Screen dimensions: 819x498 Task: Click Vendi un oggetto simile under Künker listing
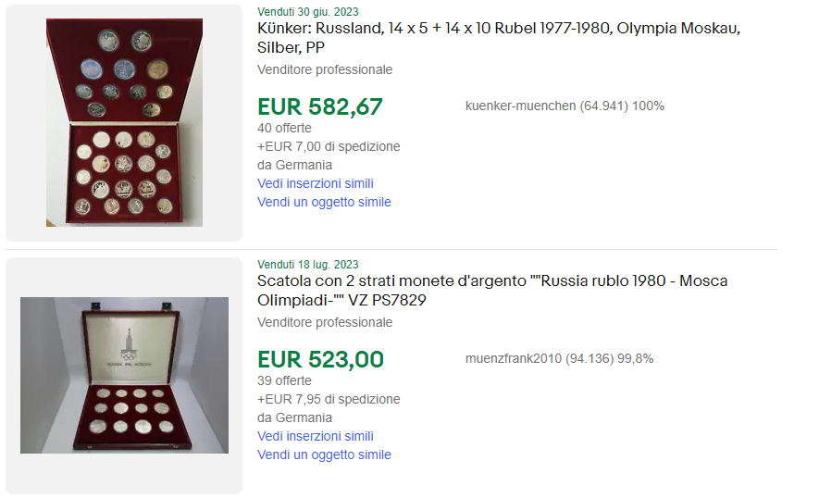(x=324, y=202)
